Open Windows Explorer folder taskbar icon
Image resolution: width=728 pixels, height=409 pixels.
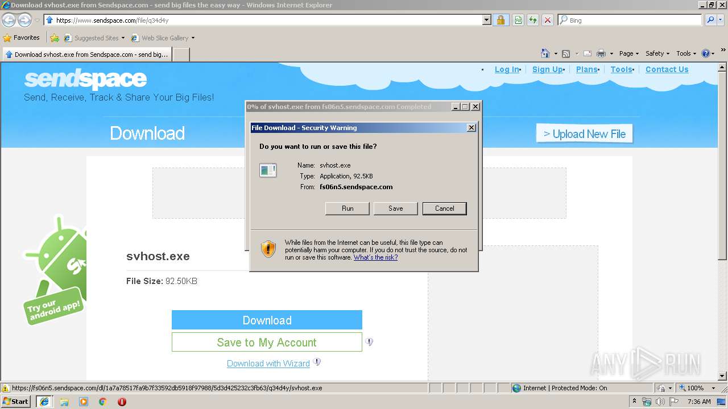[x=64, y=402]
